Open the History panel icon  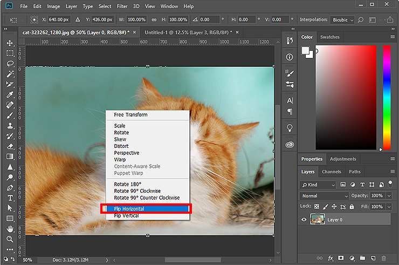tap(290, 41)
